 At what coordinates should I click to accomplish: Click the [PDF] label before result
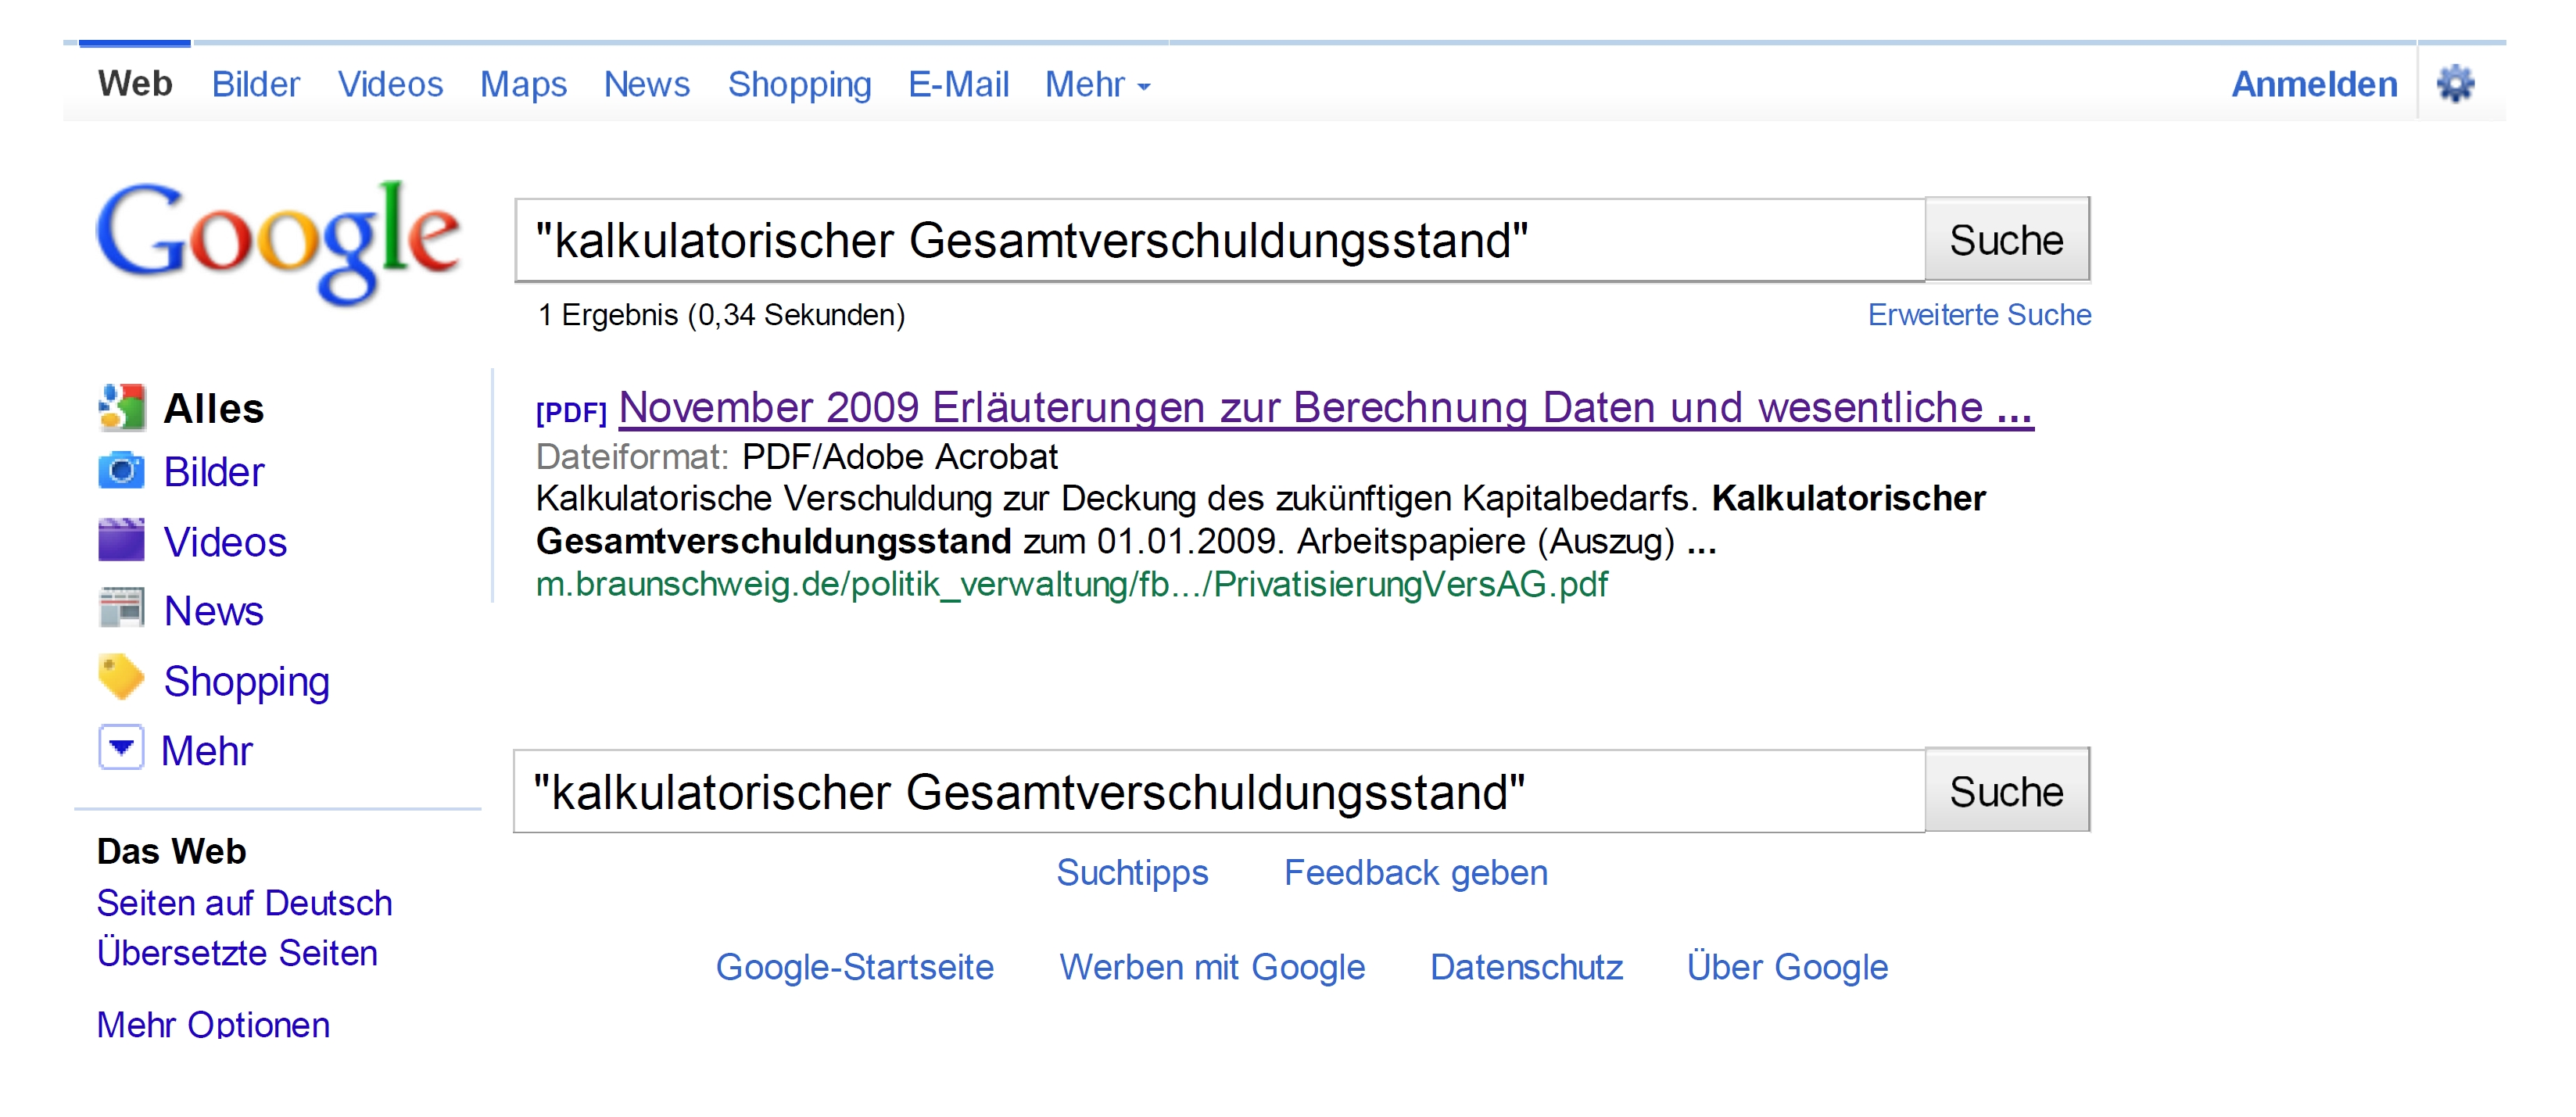571,412
